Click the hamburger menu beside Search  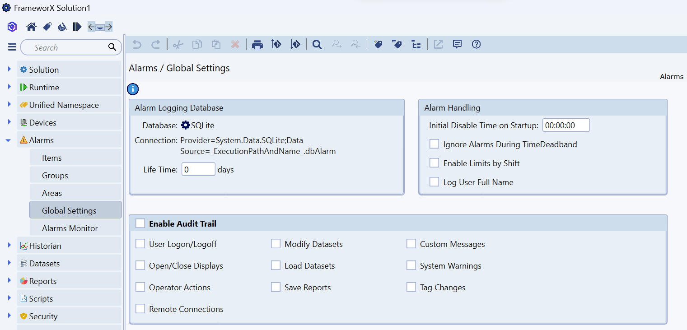pos(12,47)
